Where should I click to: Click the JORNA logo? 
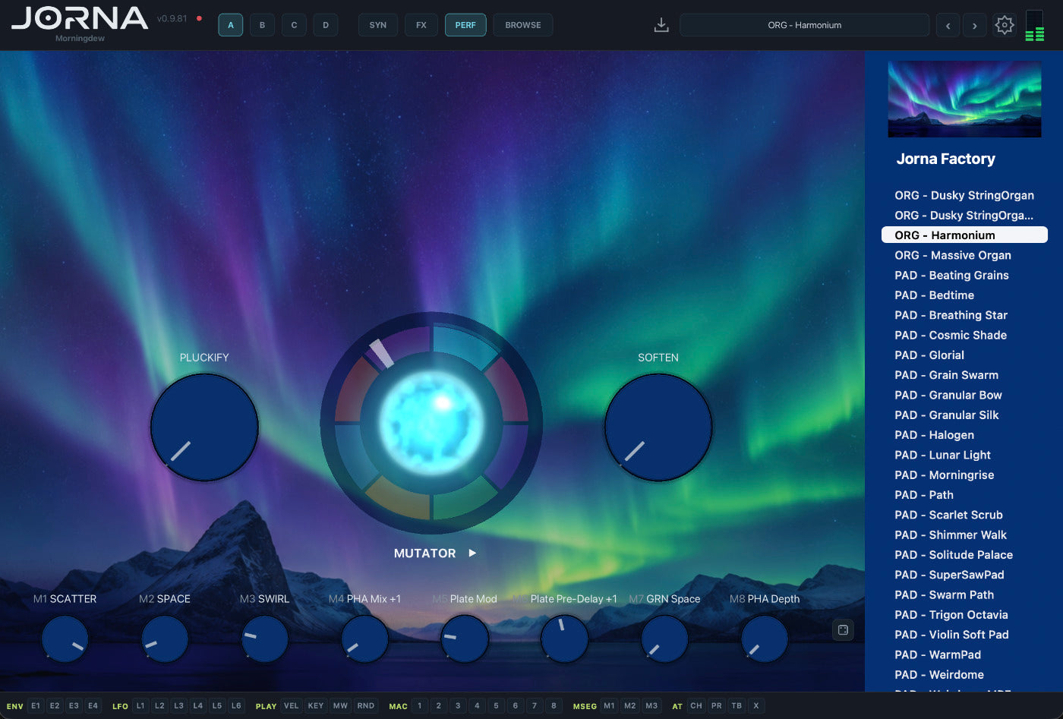click(80, 19)
